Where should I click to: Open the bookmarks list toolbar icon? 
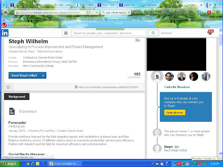click(152, 13)
